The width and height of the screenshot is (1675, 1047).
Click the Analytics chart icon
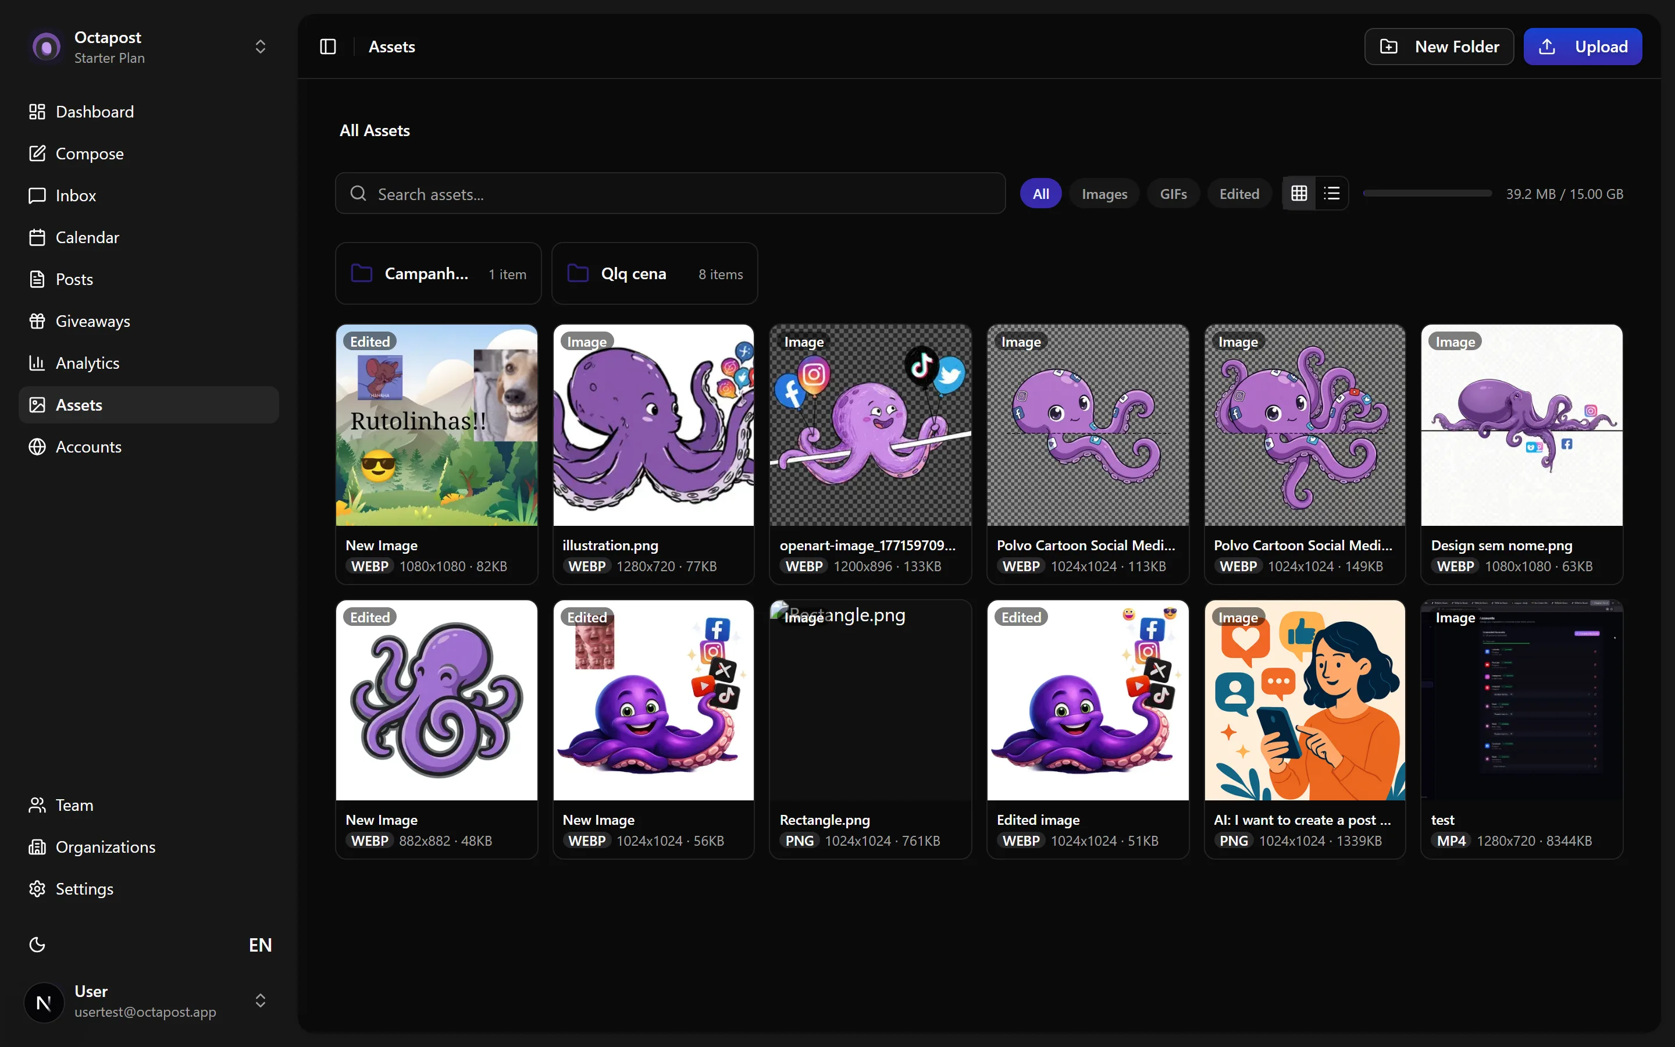[37, 363]
